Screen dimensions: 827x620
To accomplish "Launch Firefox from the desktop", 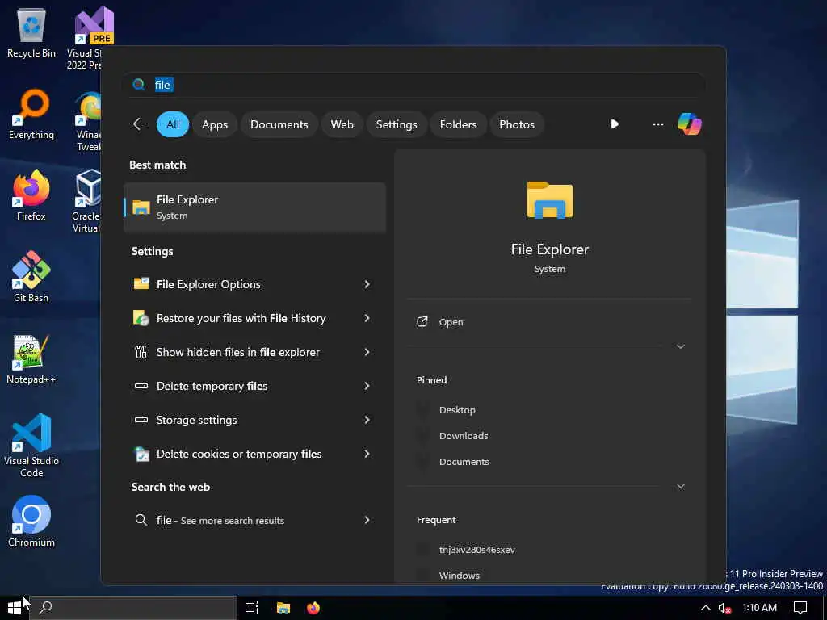I will (31, 195).
